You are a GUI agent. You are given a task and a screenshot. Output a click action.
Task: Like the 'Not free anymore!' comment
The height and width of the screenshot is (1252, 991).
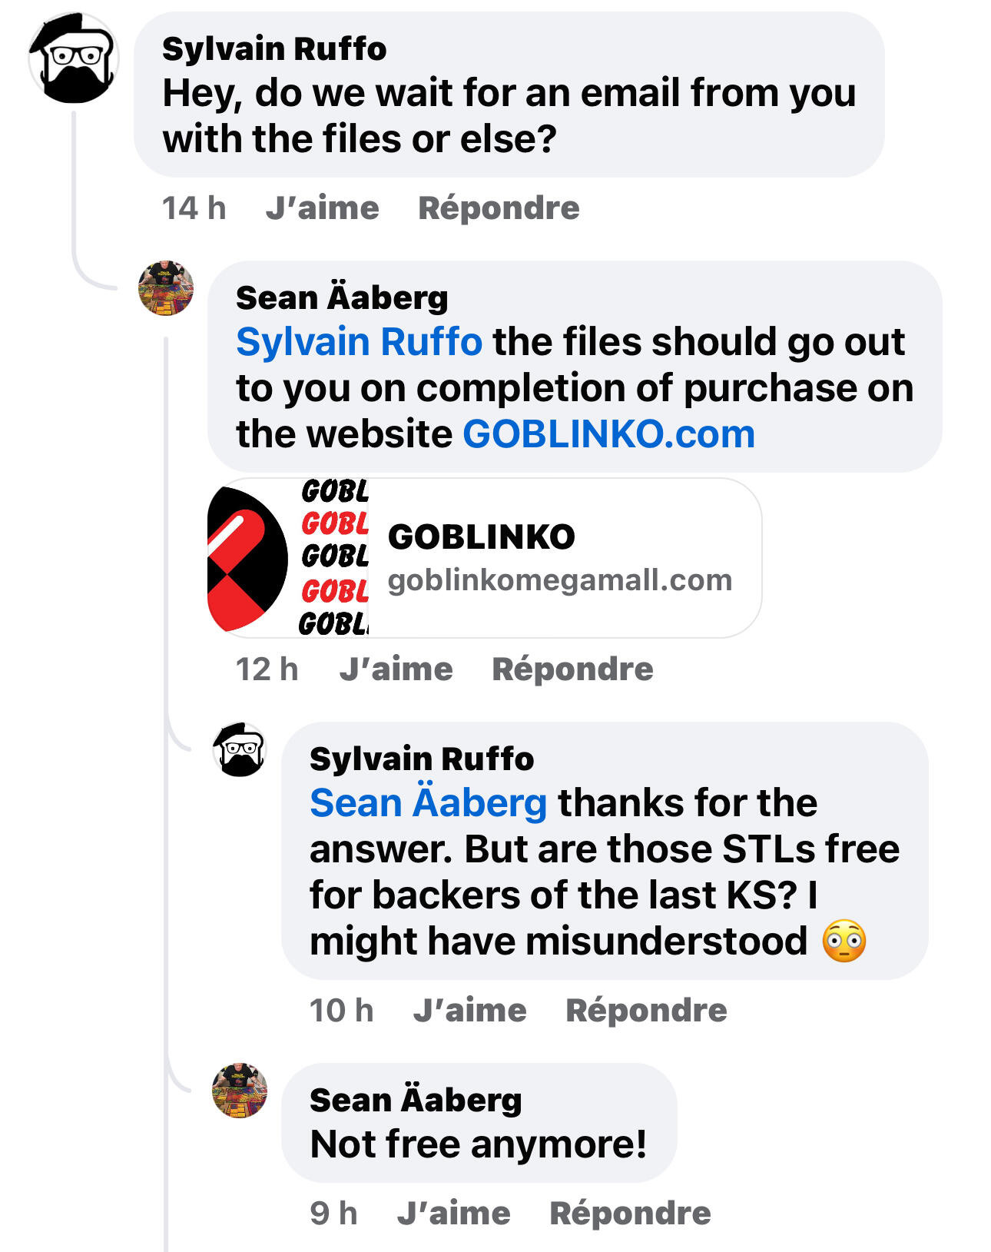454,1214
